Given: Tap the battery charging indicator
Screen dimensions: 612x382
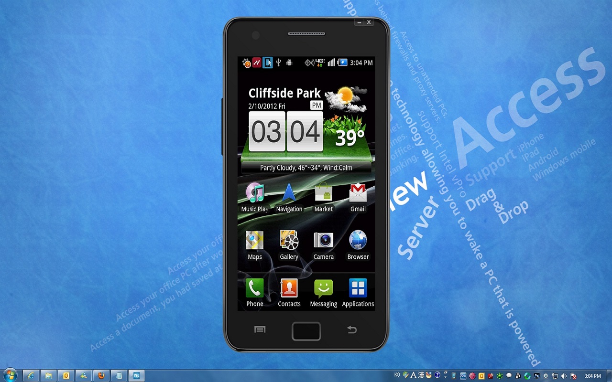Looking at the screenshot, I should (342, 63).
